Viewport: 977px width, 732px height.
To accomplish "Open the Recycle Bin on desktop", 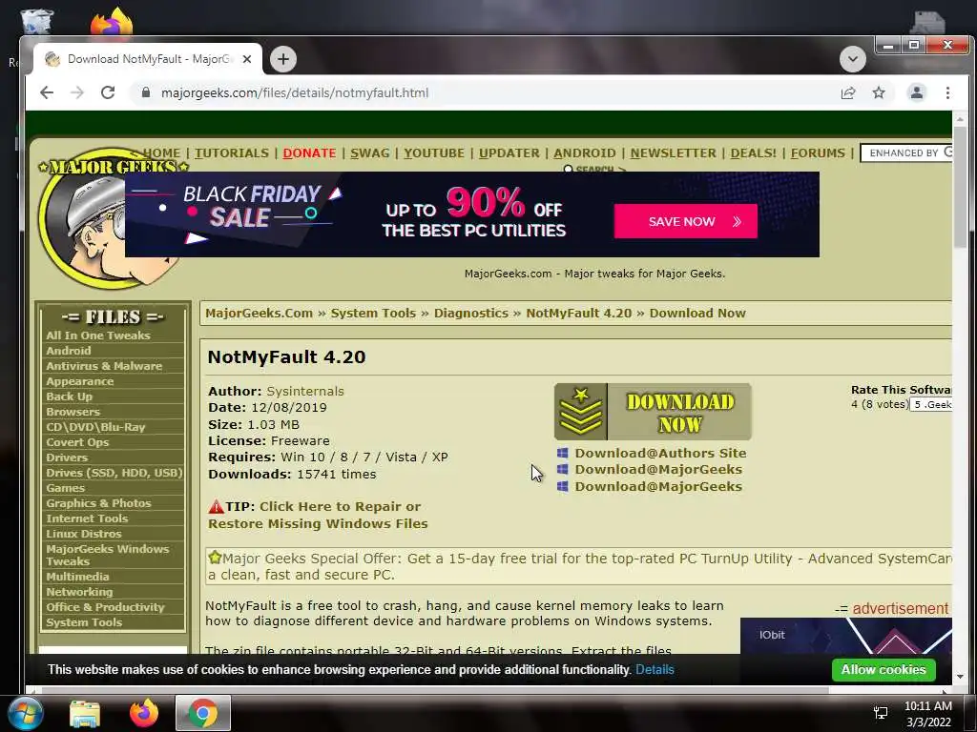I will (37, 21).
